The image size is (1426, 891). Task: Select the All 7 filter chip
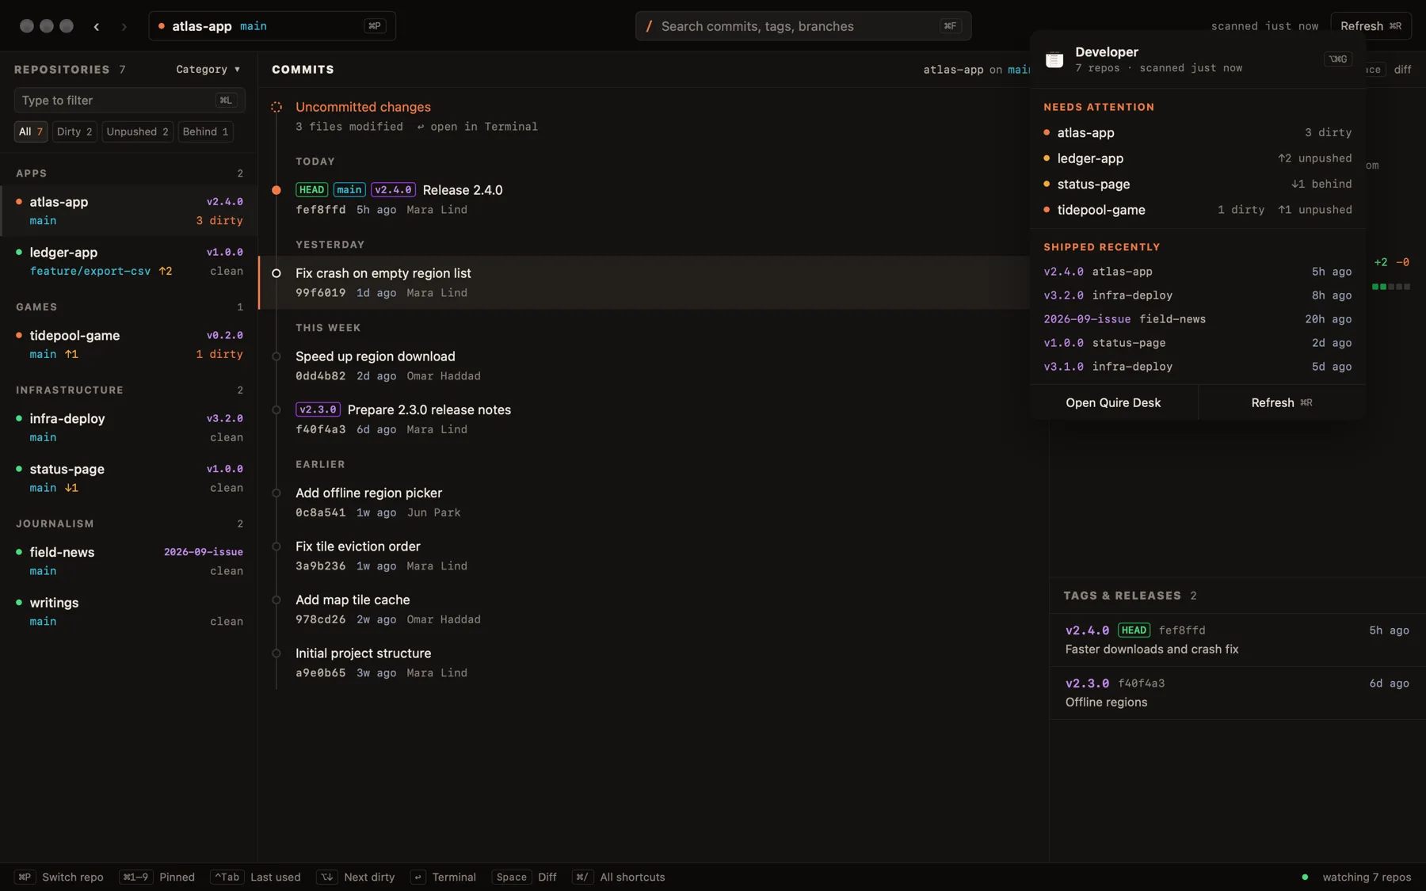[x=31, y=131]
